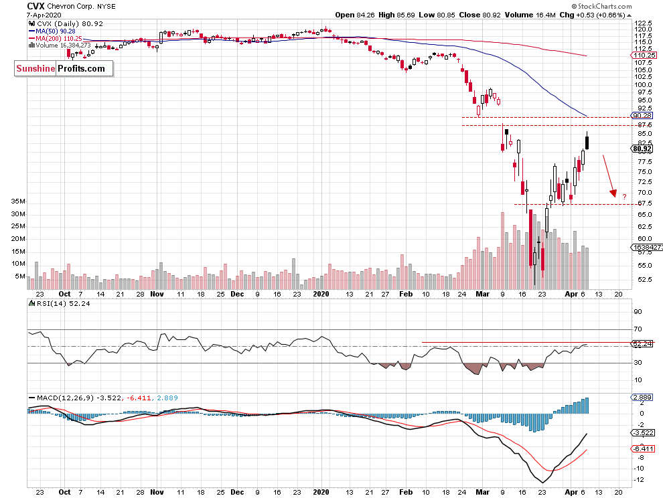Click the Volume 16.4M header value

click(x=530, y=15)
